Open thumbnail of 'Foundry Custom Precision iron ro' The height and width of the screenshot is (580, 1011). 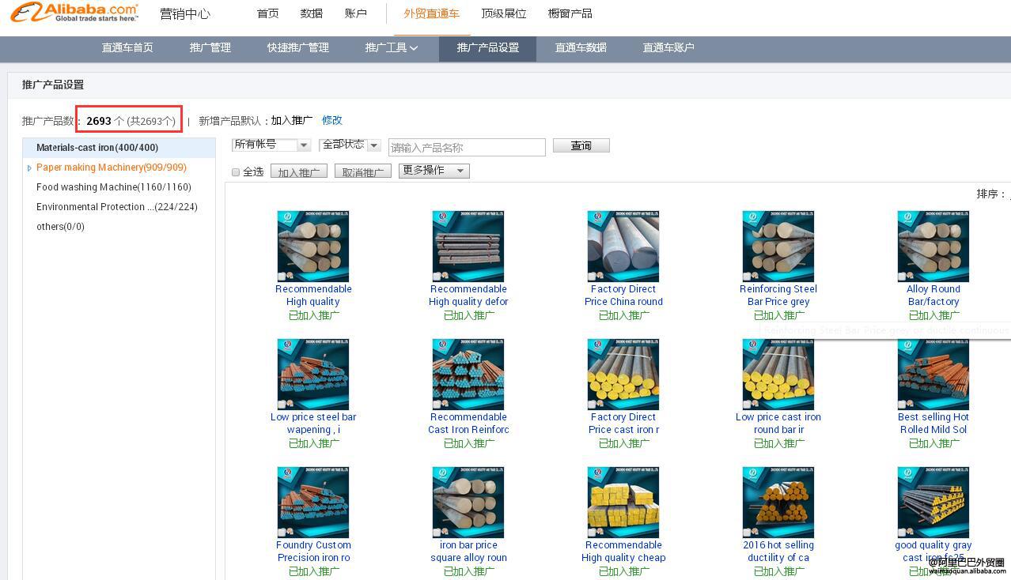tap(313, 503)
